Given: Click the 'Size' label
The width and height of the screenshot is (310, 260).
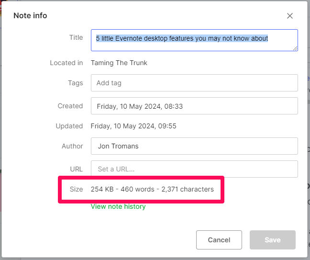Looking at the screenshot, I should [x=77, y=189].
